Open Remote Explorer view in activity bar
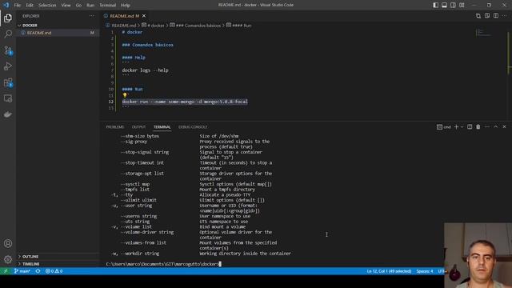Image resolution: width=512 pixels, height=288 pixels. (8, 98)
